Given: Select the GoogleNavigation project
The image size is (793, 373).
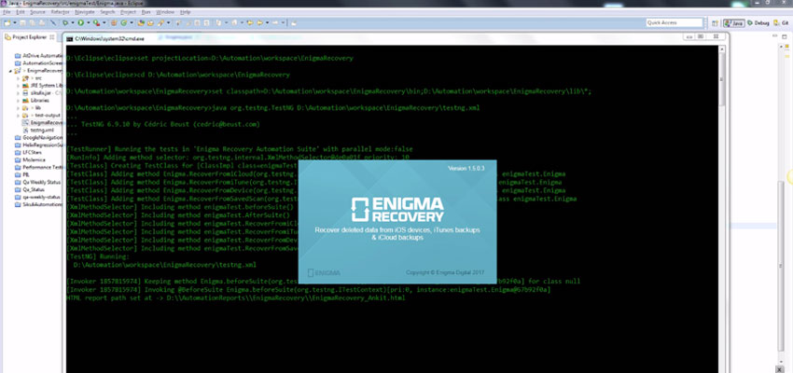Looking at the screenshot, I should coord(38,137).
